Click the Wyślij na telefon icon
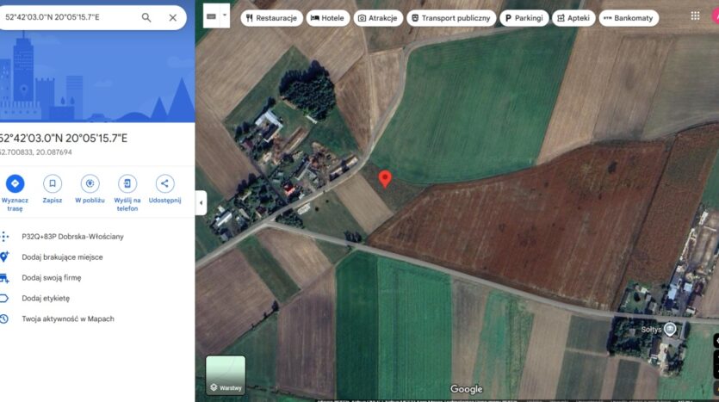 (x=127, y=184)
